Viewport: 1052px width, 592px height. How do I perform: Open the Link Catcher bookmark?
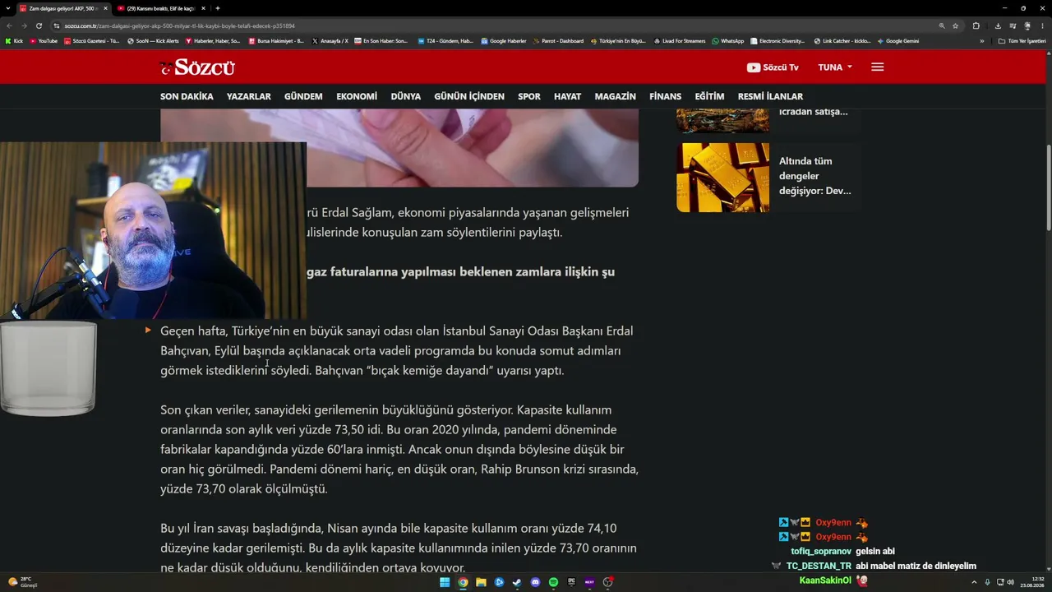click(842, 41)
